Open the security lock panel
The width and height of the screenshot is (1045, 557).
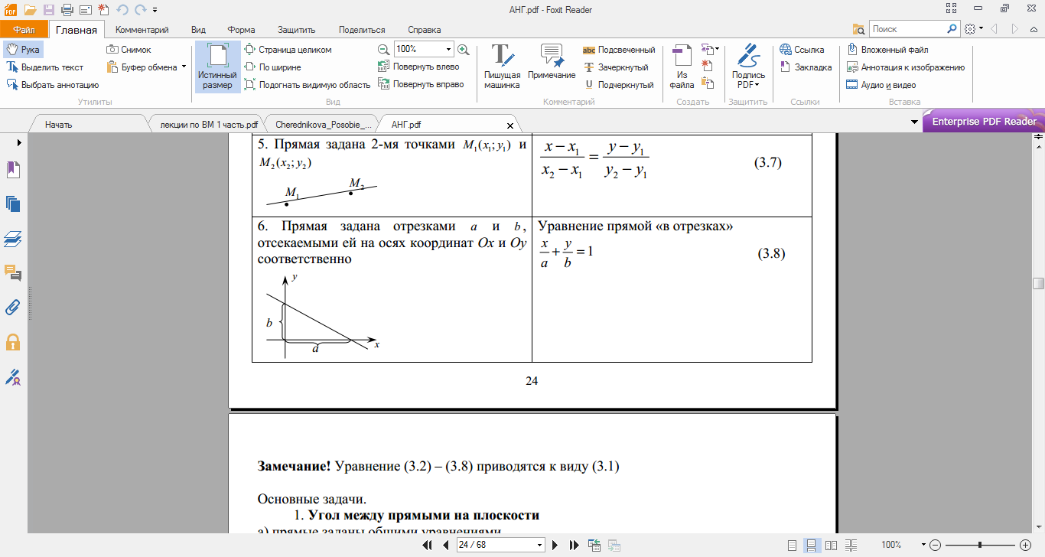pos(13,341)
